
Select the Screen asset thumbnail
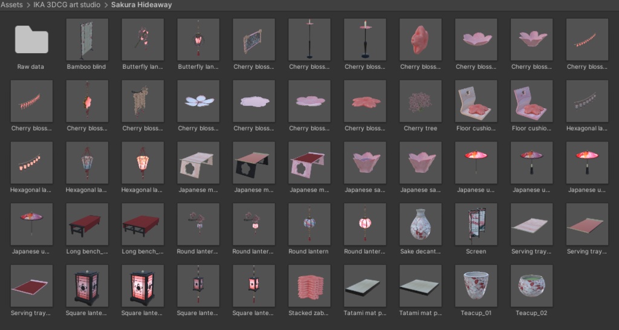tap(476, 224)
